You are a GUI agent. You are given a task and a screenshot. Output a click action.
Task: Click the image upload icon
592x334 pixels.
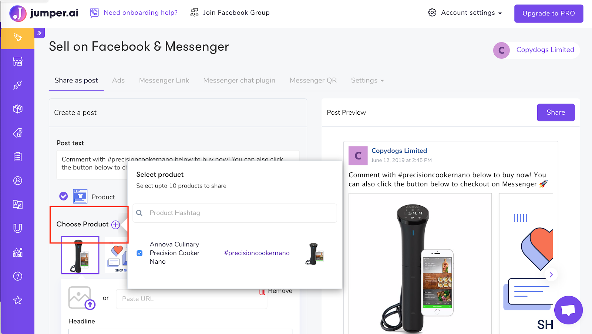(81, 298)
